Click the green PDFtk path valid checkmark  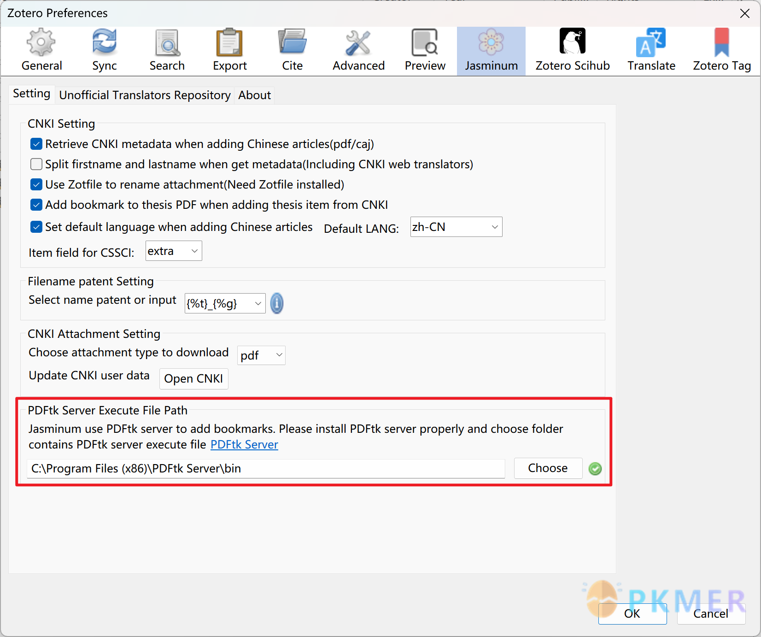click(x=595, y=469)
